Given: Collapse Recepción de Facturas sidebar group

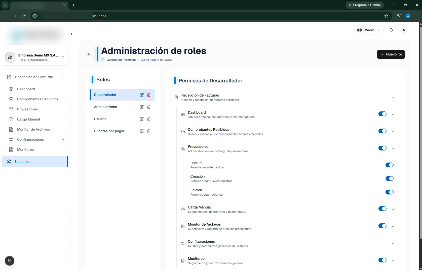Looking at the screenshot, I should click(35, 77).
